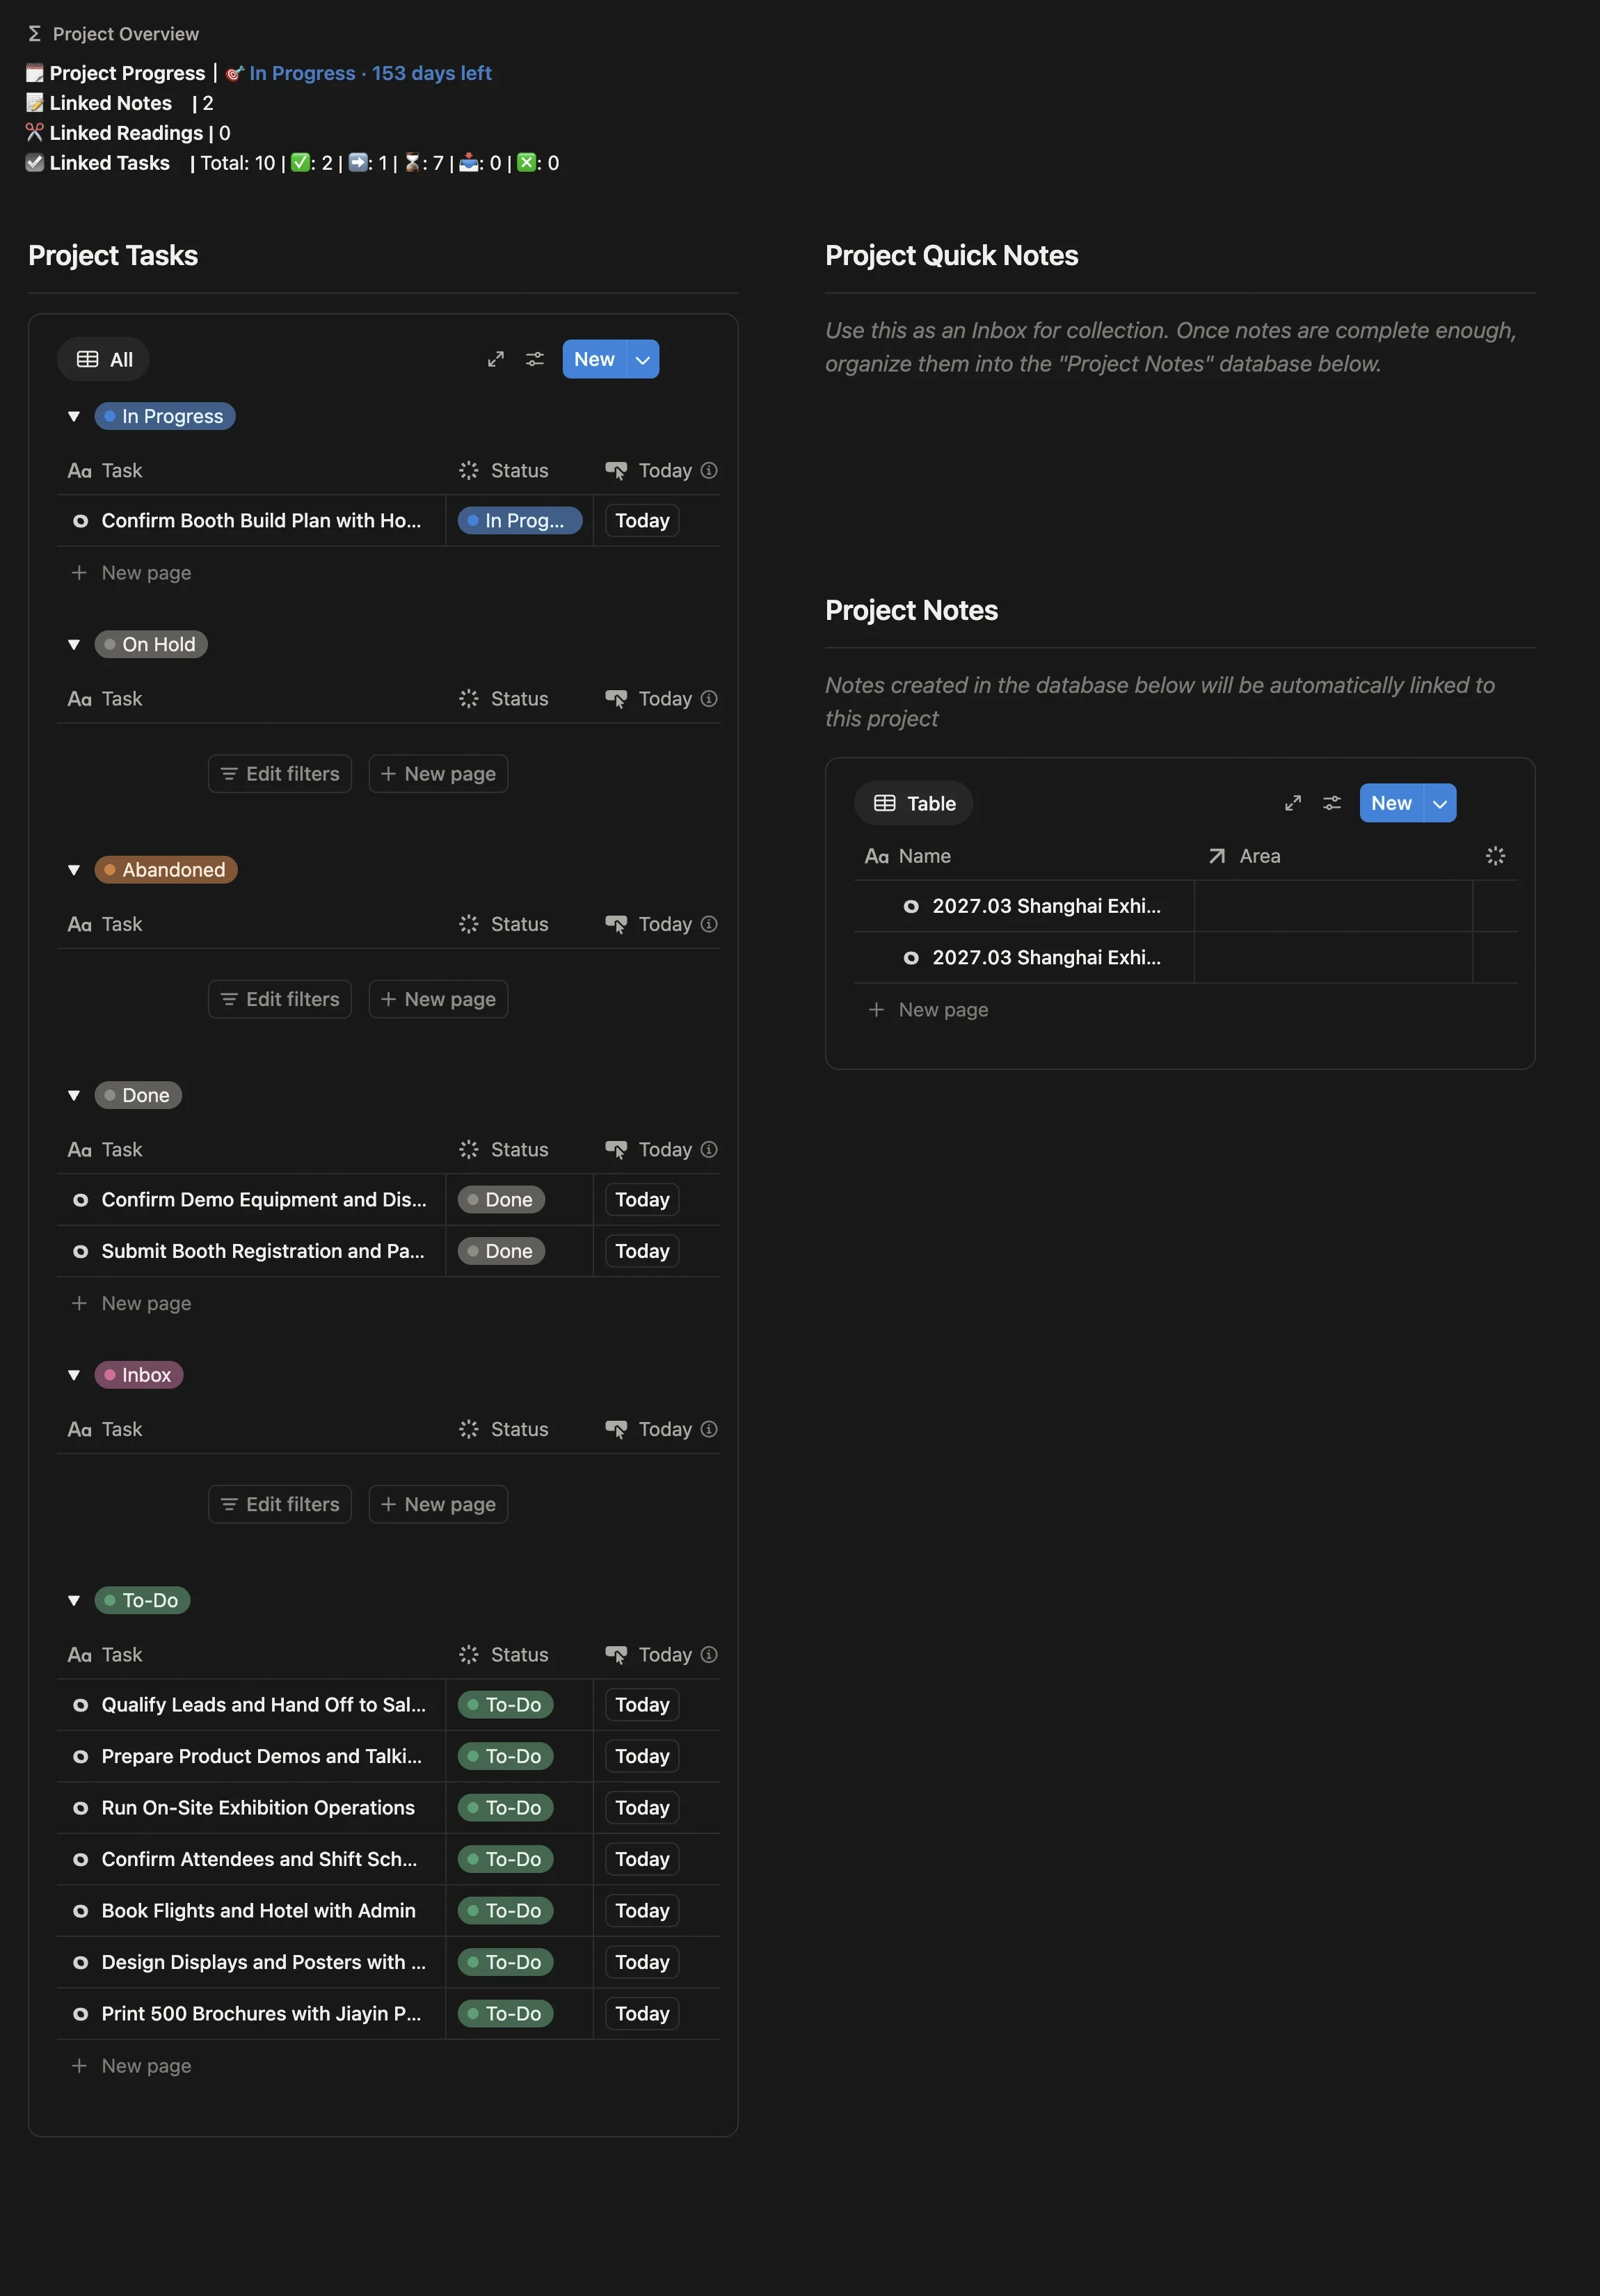Click Today info icon in Done group
The width and height of the screenshot is (1600, 2296).
point(709,1150)
